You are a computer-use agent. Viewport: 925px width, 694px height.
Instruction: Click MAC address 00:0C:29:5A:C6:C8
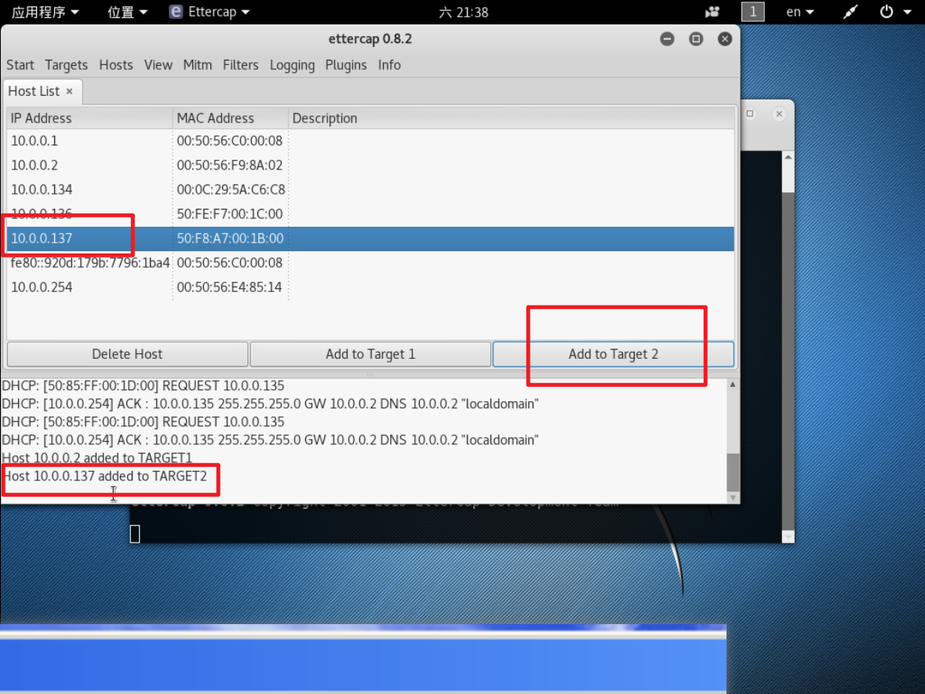pyautogui.click(x=231, y=189)
